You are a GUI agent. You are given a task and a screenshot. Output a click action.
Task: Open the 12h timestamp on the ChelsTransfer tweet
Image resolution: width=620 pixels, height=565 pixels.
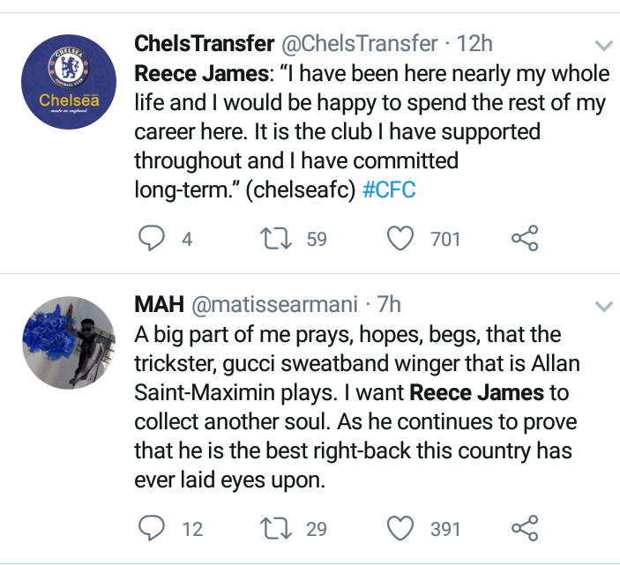pos(475,43)
